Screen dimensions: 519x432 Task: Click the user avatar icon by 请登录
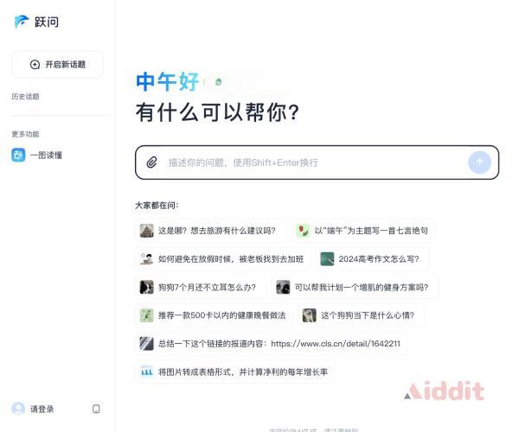pos(18,409)
